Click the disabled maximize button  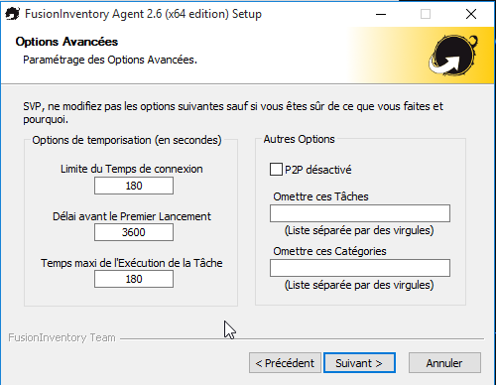tap(426, 14)
